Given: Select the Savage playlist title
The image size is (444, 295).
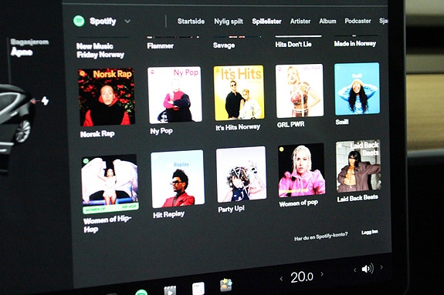Looking at the screenshot, I should point(224,45).
